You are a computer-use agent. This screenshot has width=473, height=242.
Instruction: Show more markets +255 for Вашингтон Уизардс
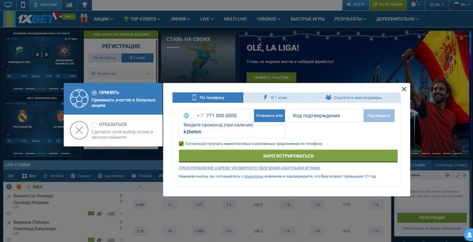pyautogui.click(x=111, y=213)
